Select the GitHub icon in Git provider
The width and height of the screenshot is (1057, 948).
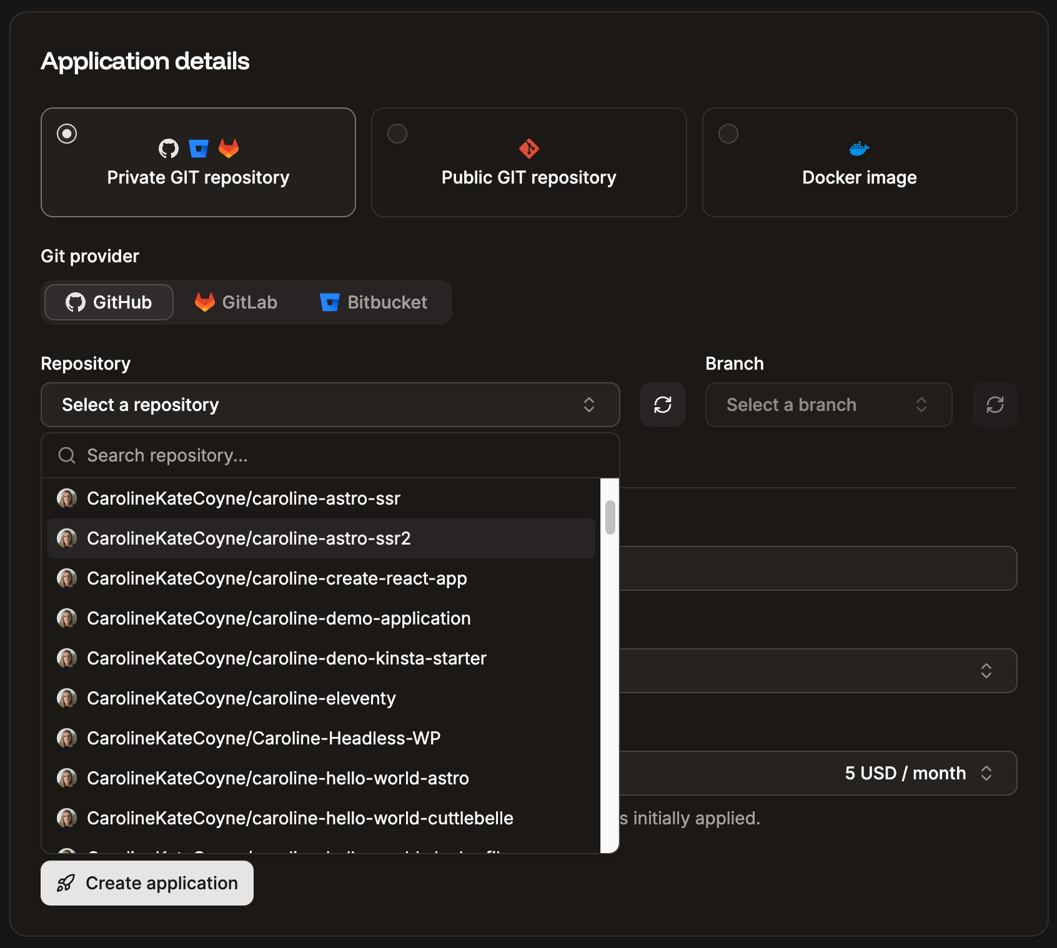(x=76, y=302)
